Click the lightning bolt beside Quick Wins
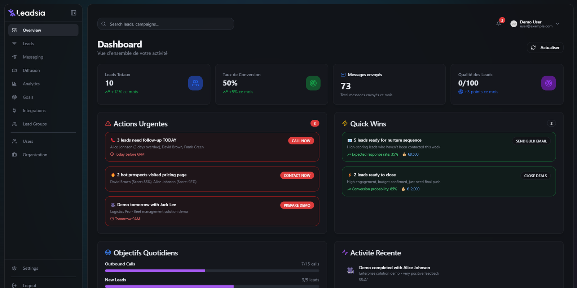The image size is (577, 288). click(x=345, y=123)
